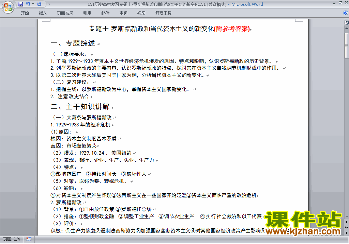Switch to the 邮件 ribbon tab

[105, 13]
